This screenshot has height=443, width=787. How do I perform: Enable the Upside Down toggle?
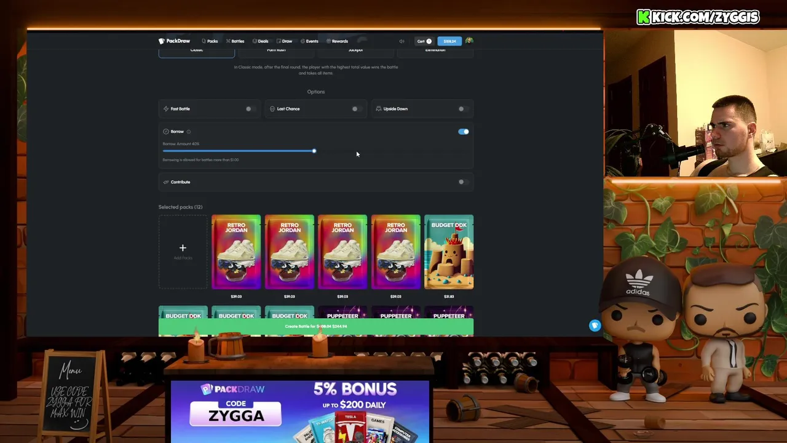[x=463, y=109]
